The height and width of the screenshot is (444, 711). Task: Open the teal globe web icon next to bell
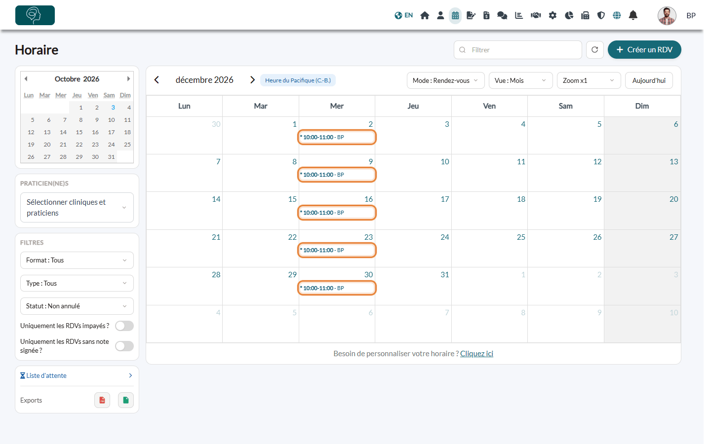617,15
